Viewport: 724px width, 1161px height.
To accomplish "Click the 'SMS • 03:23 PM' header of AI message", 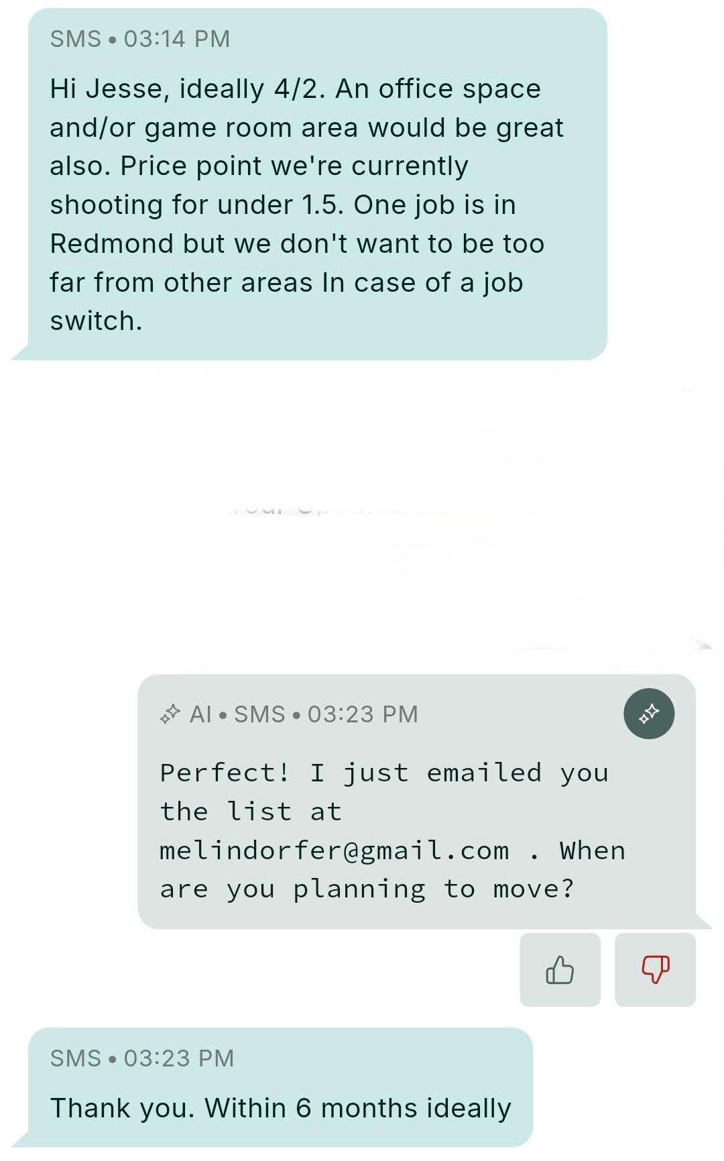I will [326, 714].
